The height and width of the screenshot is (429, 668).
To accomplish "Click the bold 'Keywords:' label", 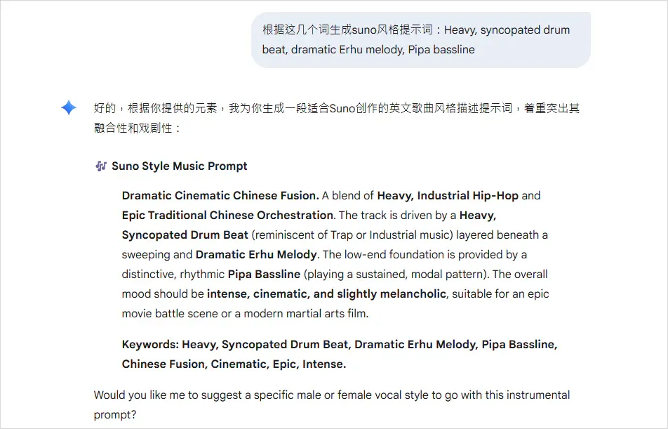I will click(x=150, y=344).
